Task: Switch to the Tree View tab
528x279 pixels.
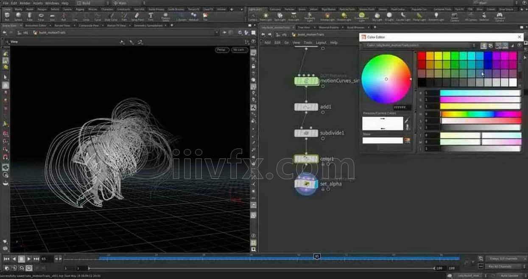Action: 305,27
